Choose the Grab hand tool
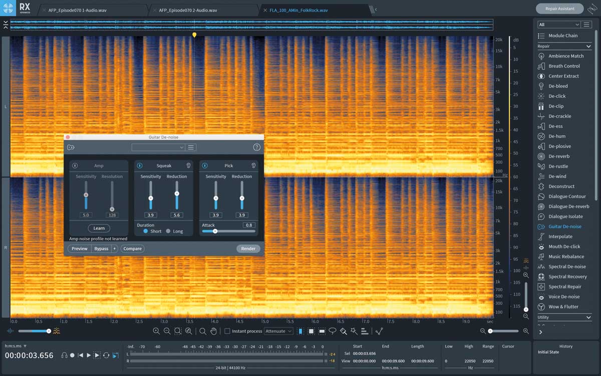 pyautogui.click(x=213, y=331)
